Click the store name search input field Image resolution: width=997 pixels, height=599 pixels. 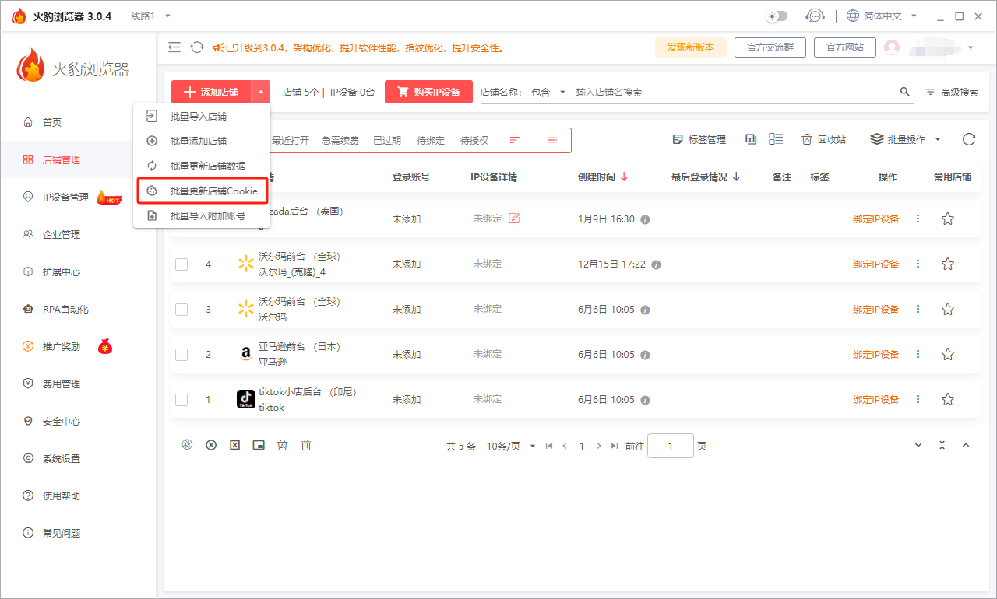732,92
